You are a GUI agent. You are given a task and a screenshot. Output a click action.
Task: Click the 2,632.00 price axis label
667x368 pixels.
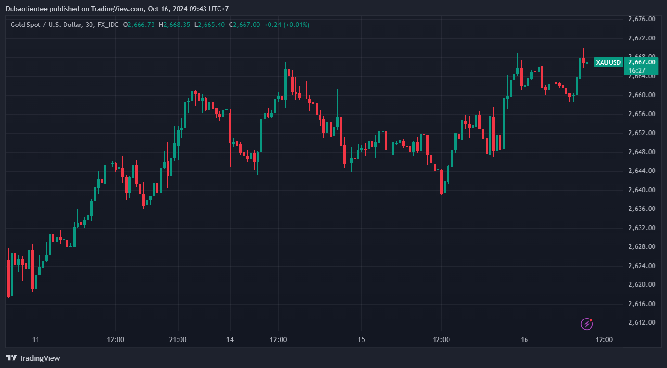(x=642, y=228)
